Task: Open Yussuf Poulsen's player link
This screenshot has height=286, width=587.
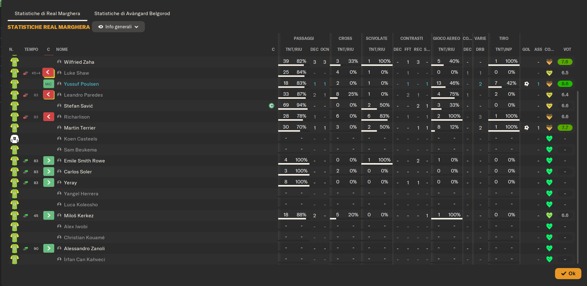Action: point(81,84)
